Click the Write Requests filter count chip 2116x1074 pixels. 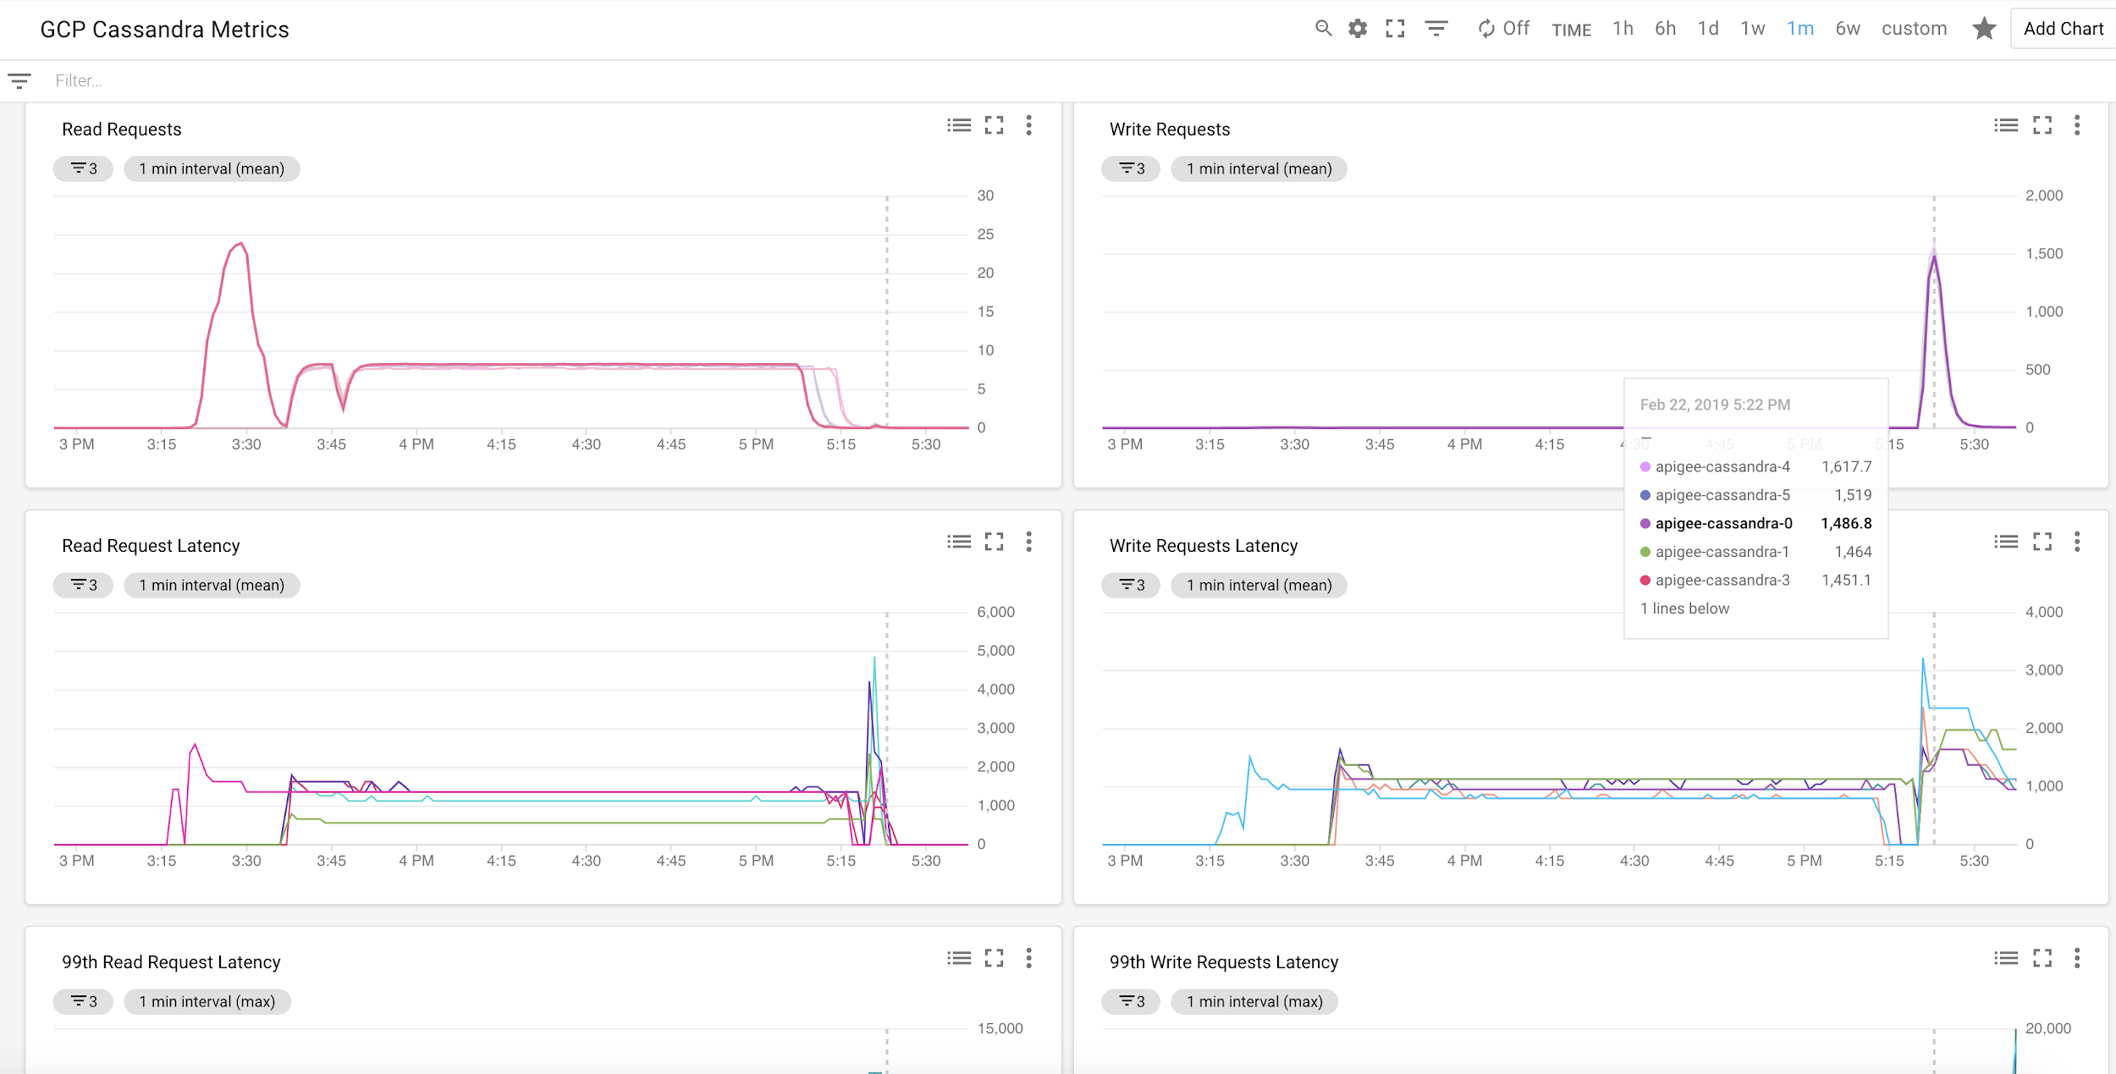click(x=1132, y=168)
